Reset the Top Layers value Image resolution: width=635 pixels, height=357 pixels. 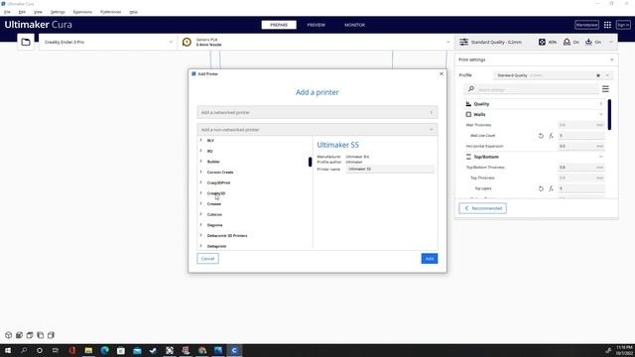[541, 188]
